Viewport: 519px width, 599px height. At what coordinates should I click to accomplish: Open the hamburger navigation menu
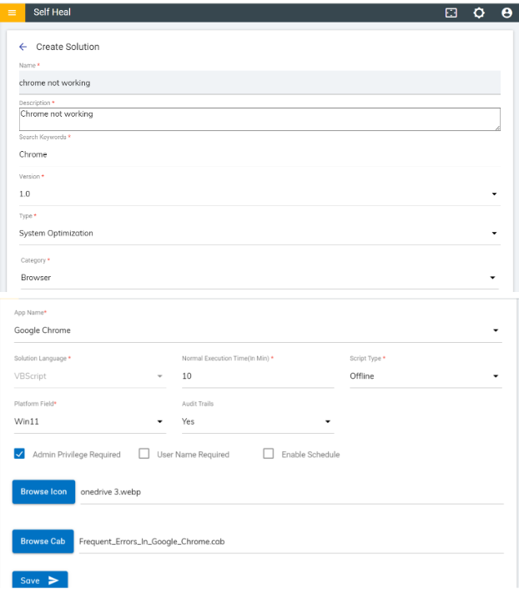click(12, 13)
